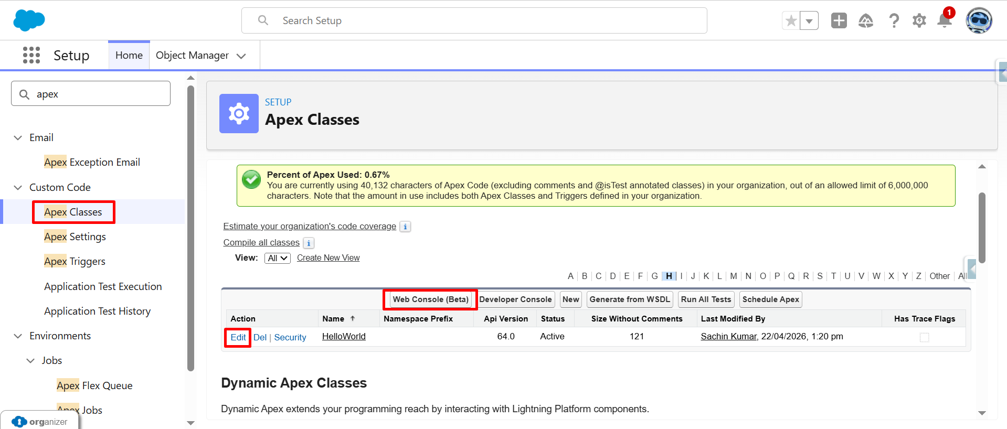The width and height of the screenshot is (1007, 429).
Task: Select Apex Classes in sidebar
Action: [x=73, y=212]
